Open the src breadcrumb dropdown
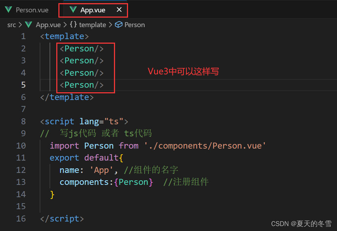 pyautogui.click(x=11, y=24)
